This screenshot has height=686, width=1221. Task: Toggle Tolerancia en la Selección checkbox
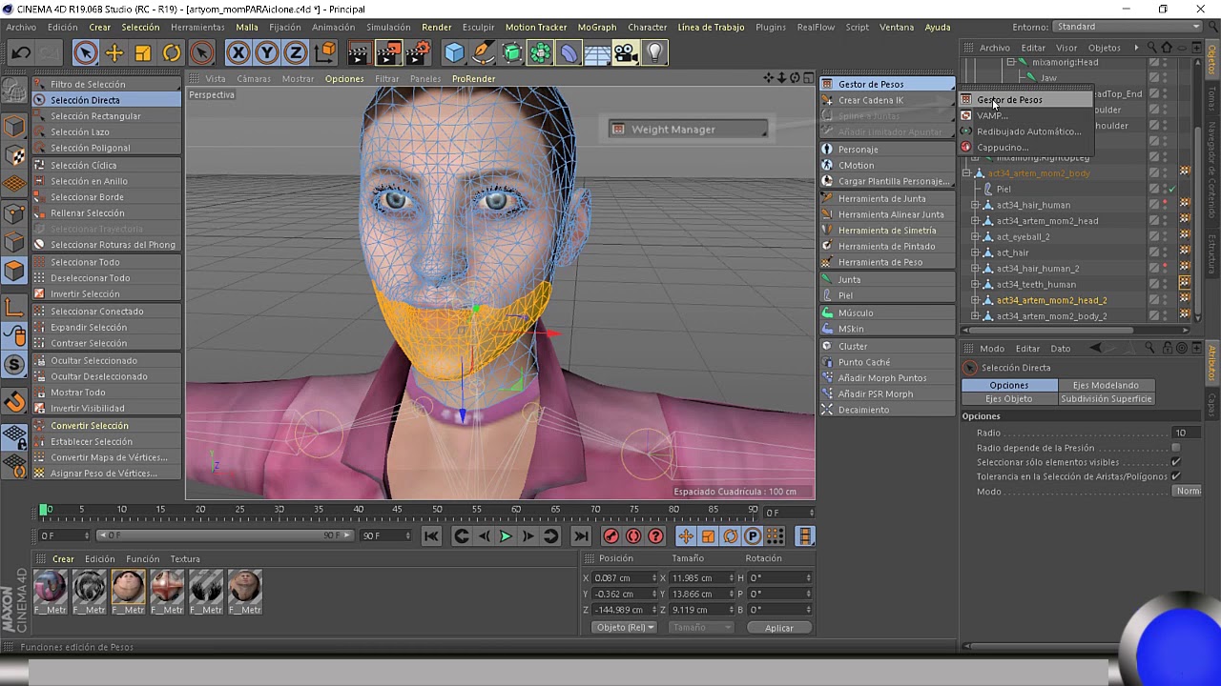point(1175,476)
